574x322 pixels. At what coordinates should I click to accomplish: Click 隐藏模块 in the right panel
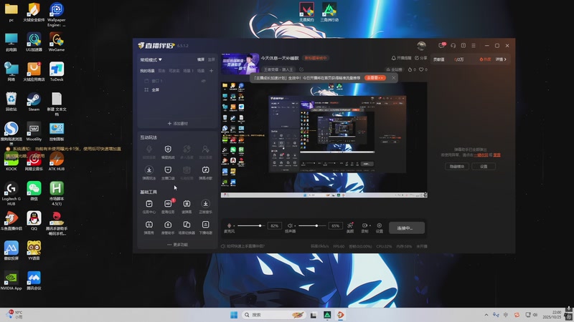pyautogui.click(x=457, y=166)
